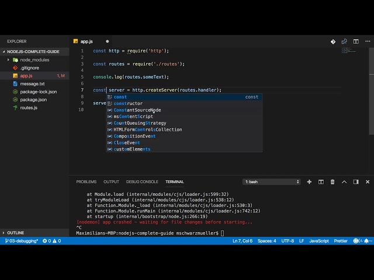
Task: Open the DEBUG CONSOLE tab
Action: pos(142,182)
